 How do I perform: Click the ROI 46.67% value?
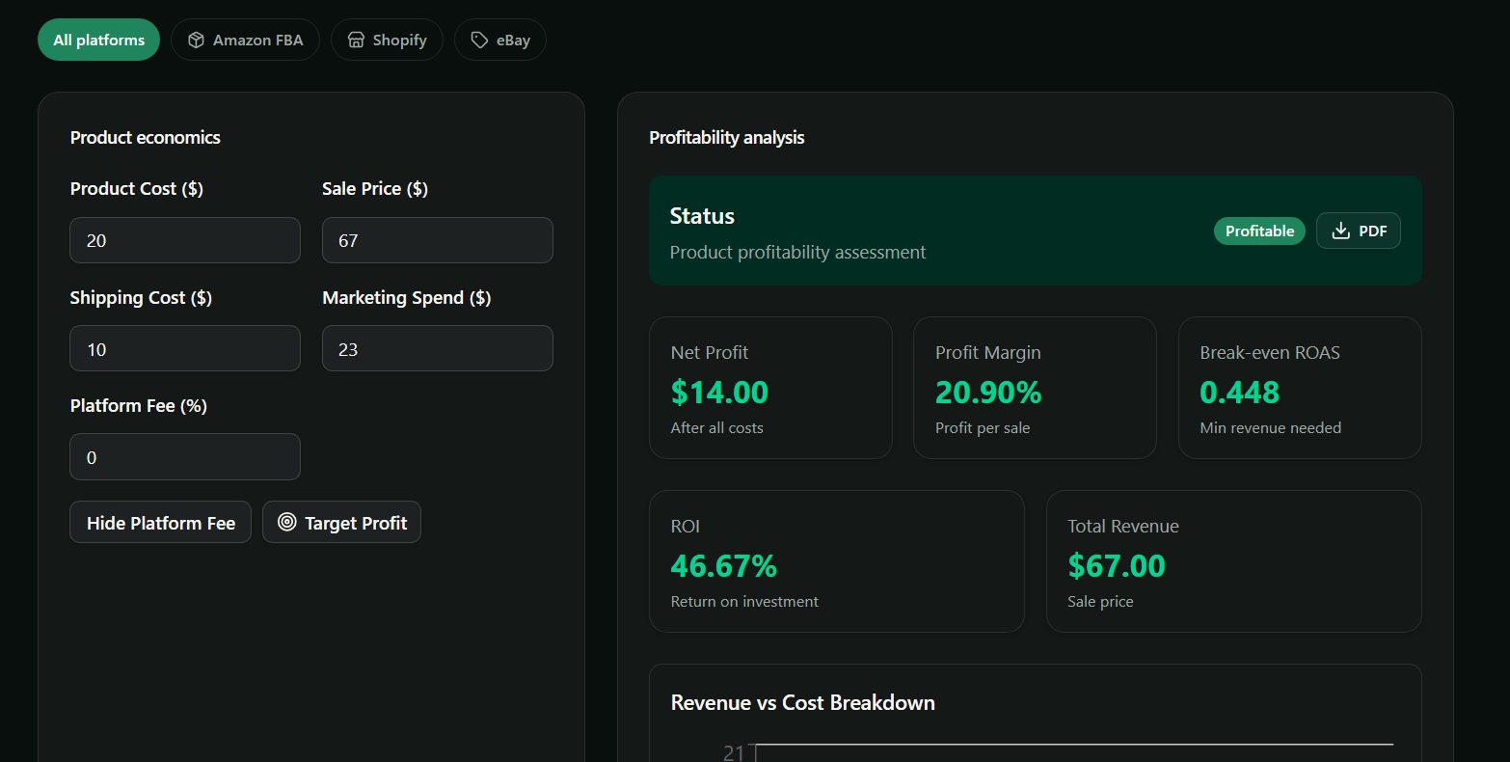[723, 566]
